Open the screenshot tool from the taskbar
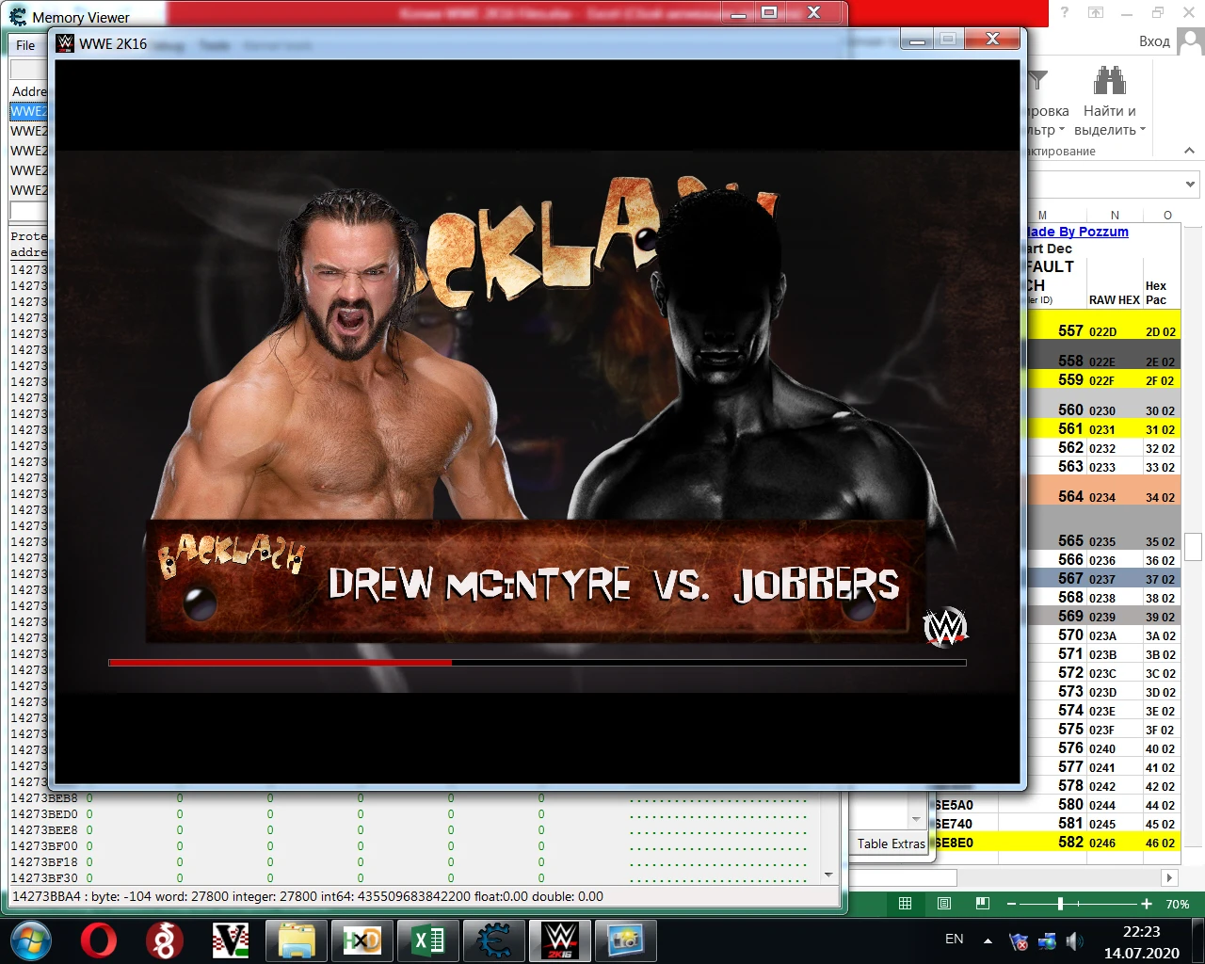Image resolution: width=1205 pixels, height=964 pixels. tap(625, 940)
